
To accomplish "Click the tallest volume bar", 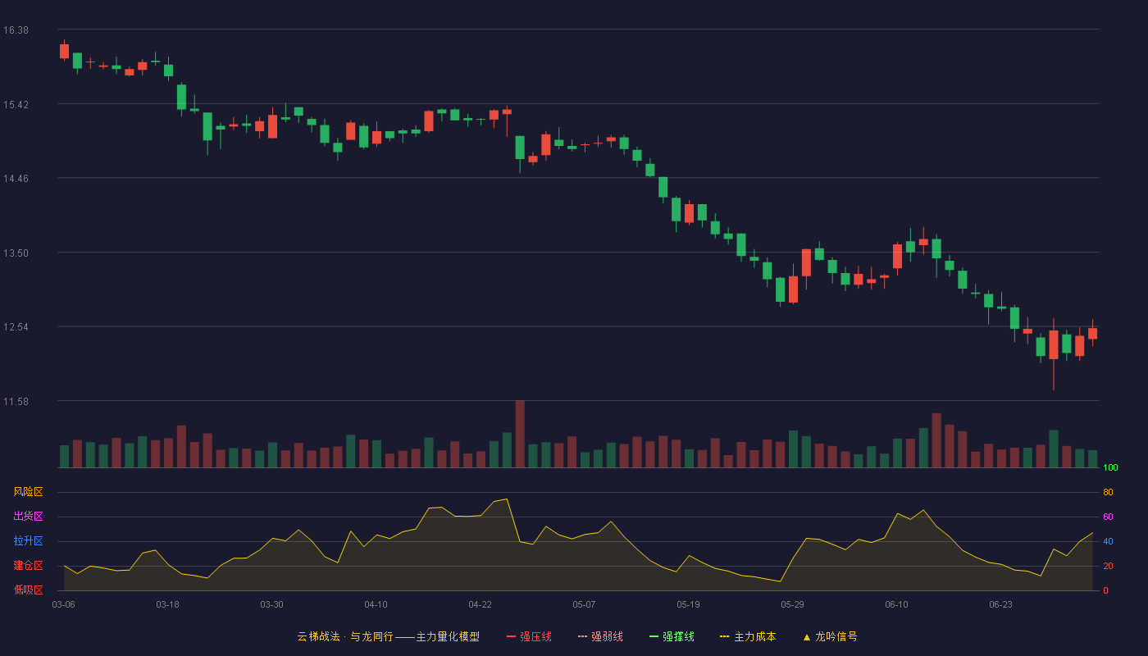I will click(x=520, y=434).
